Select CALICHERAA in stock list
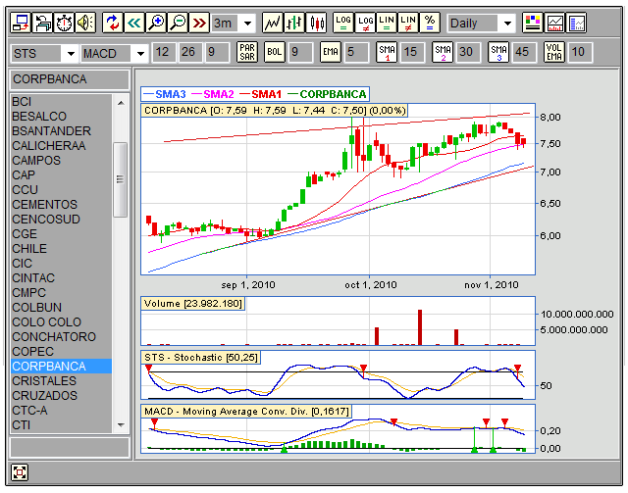The height and width of the screenshot is (493, 628). [61, 146]
